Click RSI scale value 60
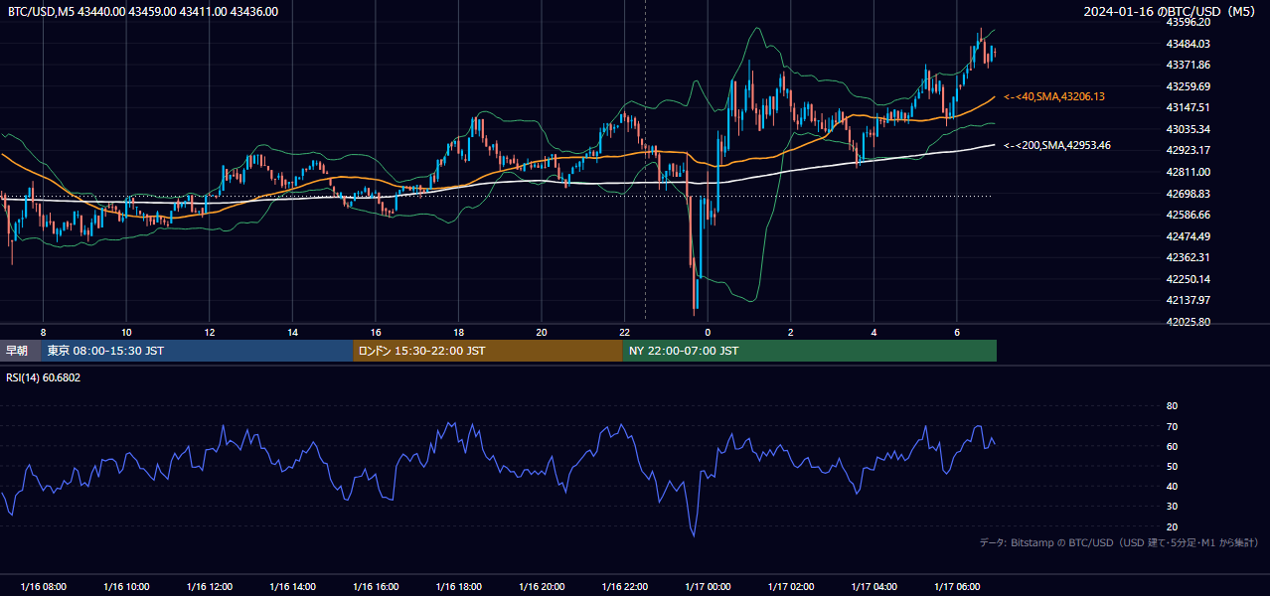1270x596 pixels. [x=1172, y=446]
